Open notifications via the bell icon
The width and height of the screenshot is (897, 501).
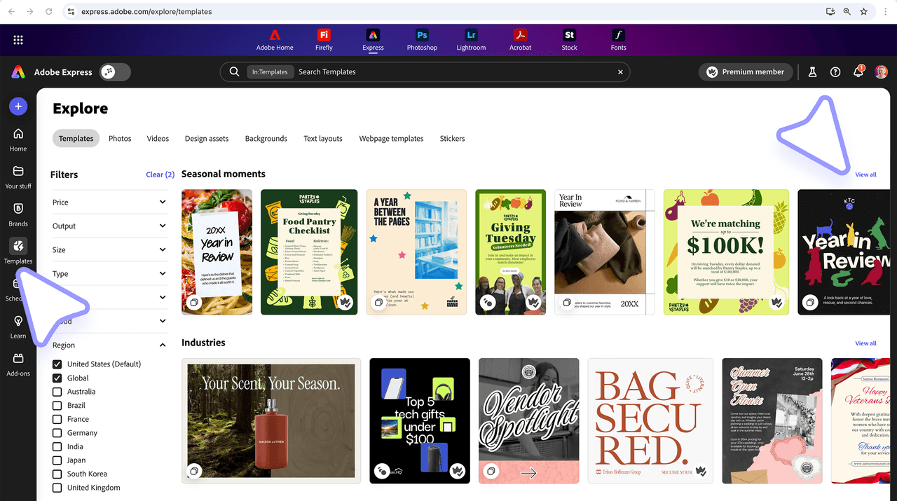(858, 71)
